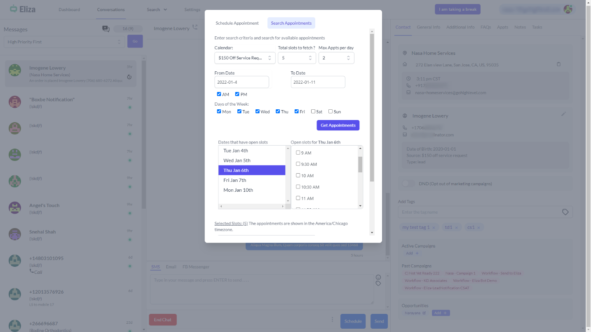Click the phone call icon beside Imogene Lowery
The height and width of the screenshot is (332, 591).
coord(195,27)
